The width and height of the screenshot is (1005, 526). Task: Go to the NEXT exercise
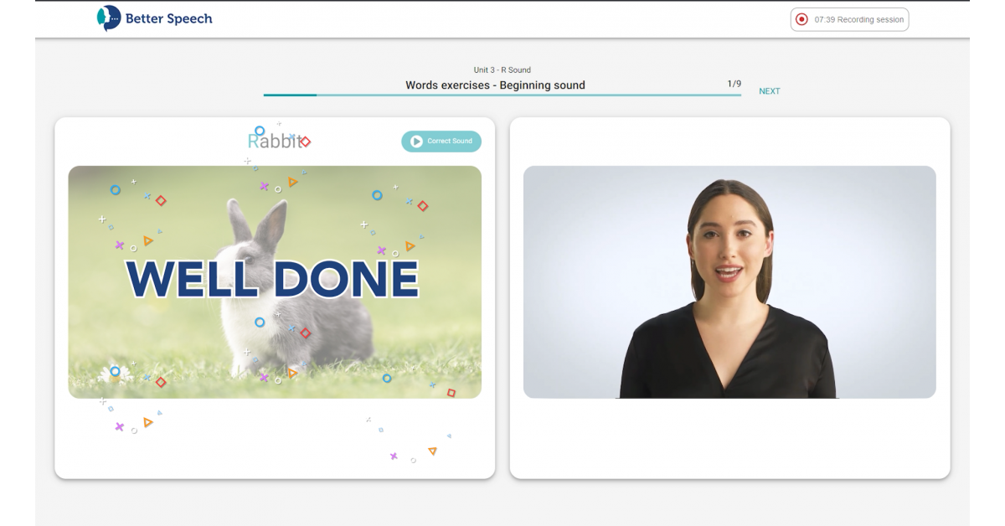pos(769,91)
